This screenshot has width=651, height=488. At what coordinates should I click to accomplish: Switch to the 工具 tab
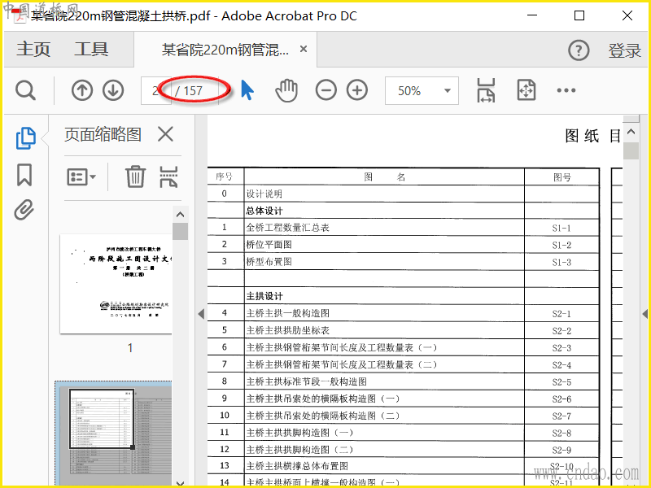pos(91,49)
